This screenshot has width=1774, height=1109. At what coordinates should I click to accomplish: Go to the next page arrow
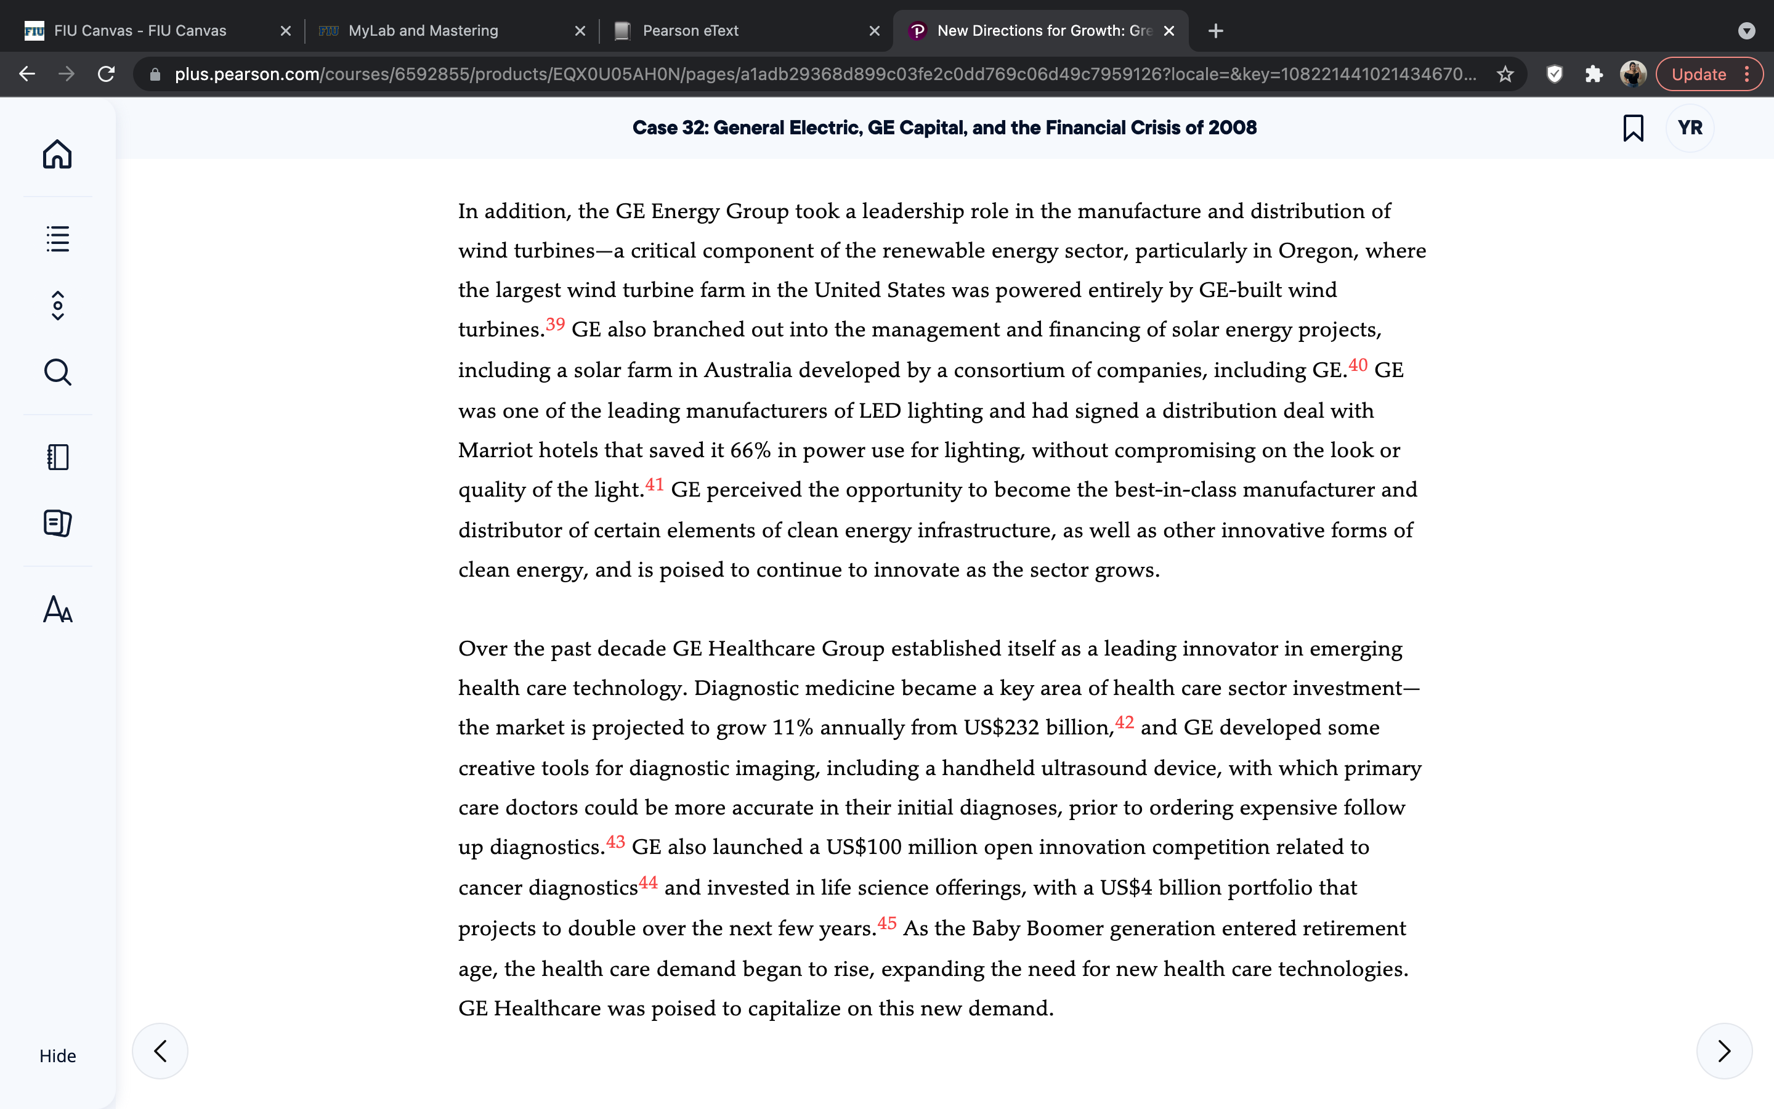tap(1724, 1050)
